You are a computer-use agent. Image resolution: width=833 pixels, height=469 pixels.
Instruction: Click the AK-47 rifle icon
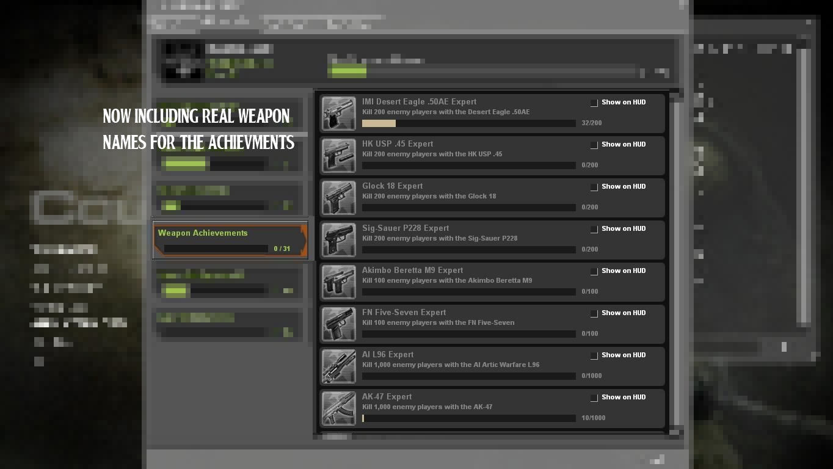point(338,408)
